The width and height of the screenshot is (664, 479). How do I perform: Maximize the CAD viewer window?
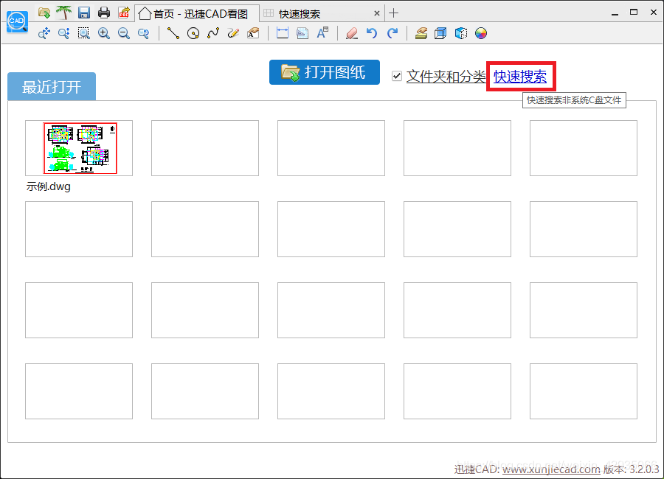(x=634, y=13)
